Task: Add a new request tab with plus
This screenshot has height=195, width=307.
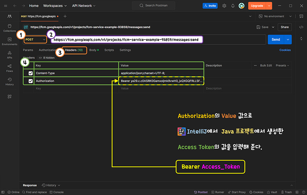Action: (65, 16)
